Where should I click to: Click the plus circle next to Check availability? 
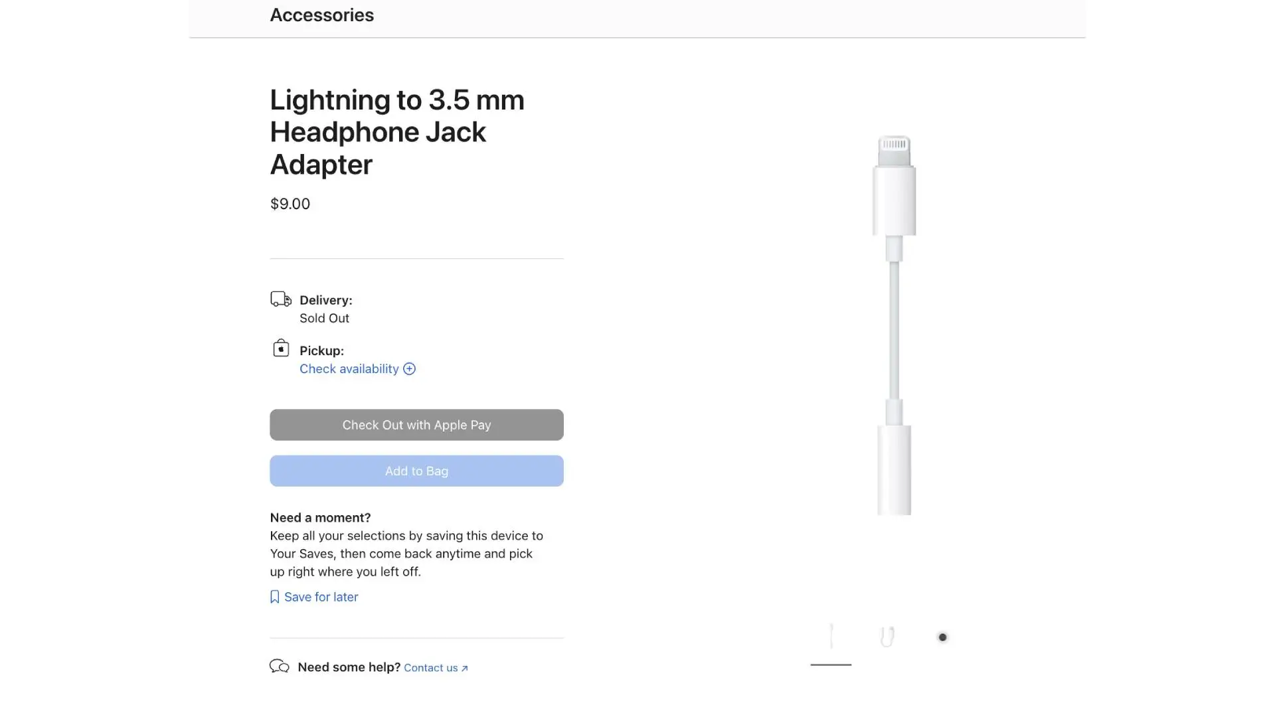(409, 369)
